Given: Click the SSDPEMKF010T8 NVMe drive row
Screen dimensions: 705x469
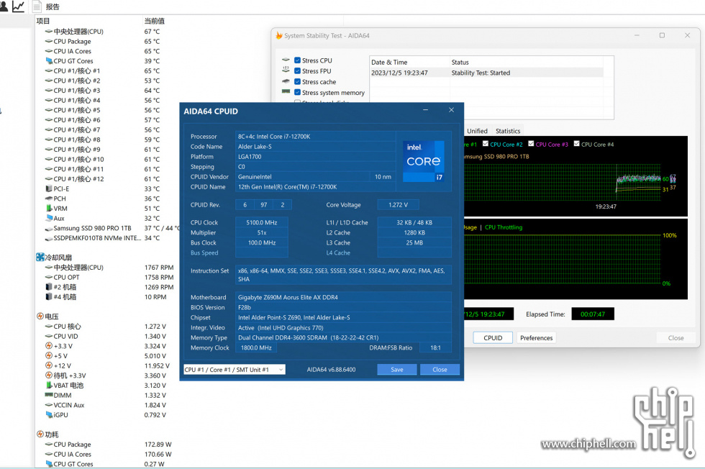Looking at the screenshot, I should (x=102, y=238).
